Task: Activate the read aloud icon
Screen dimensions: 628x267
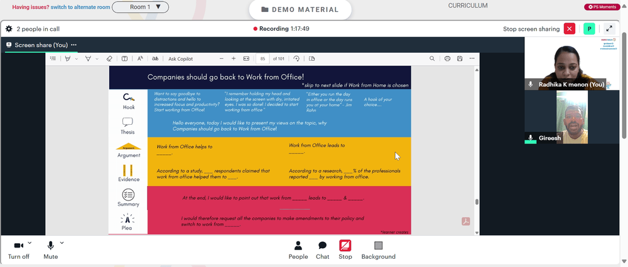Action: click(140, 58)
